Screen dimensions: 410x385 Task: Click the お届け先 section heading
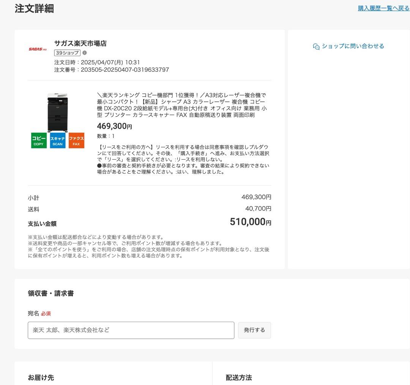pos(41,377)
